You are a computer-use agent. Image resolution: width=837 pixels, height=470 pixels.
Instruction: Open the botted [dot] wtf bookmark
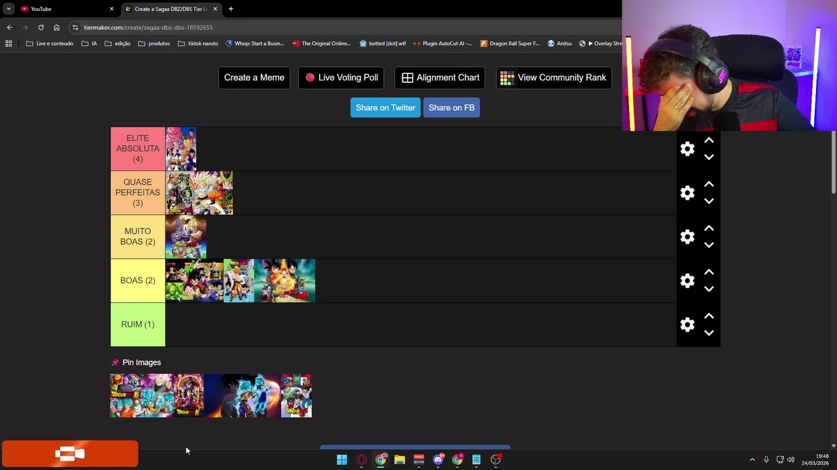(383, 44)
